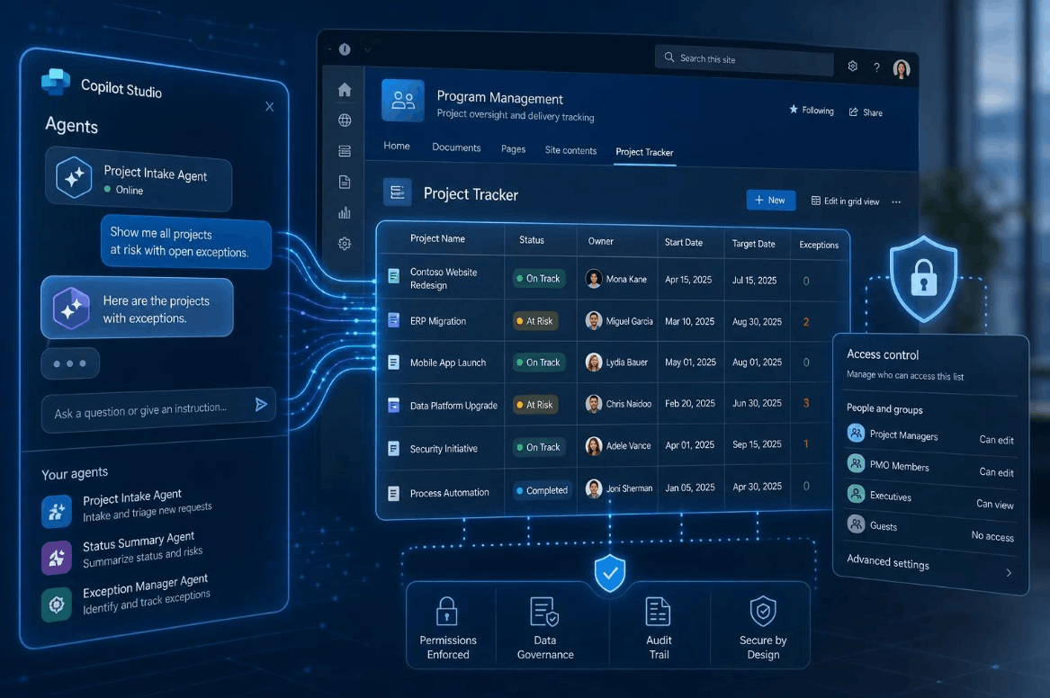
Task: Click the globe icon in site sidebar
Action: click(345, 121)
